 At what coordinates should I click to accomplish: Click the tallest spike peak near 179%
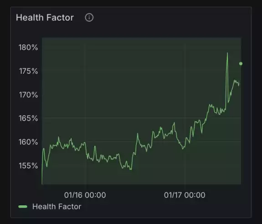227,53
